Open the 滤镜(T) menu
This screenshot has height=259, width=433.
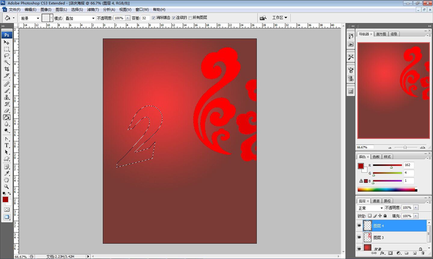point(93,10)
